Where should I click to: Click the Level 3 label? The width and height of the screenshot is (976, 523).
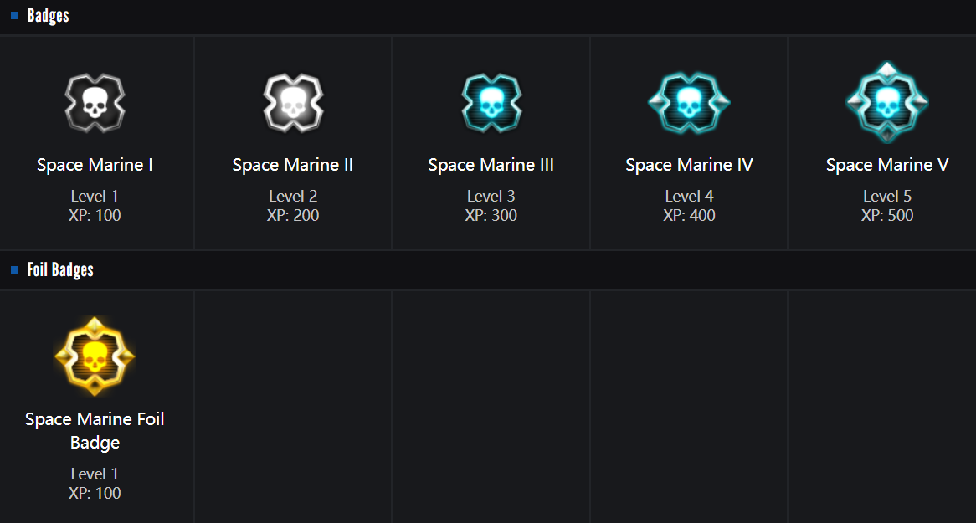(x=491, y=197)
